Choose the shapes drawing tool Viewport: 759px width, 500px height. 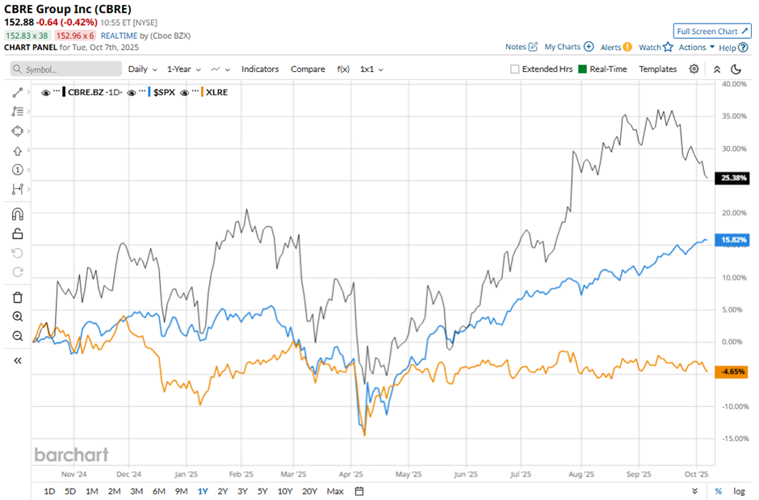18,131
